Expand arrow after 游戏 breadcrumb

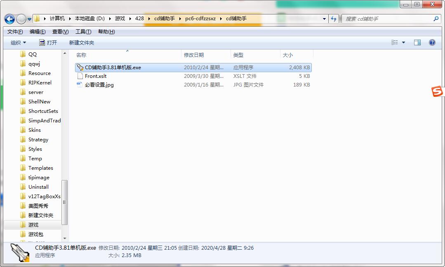pyautogui.click(x=130, y=19)
